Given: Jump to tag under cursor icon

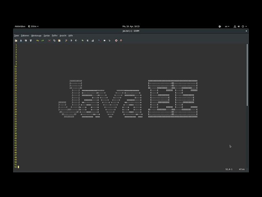Looking at the screenshot, I should (x=109, y=41).
